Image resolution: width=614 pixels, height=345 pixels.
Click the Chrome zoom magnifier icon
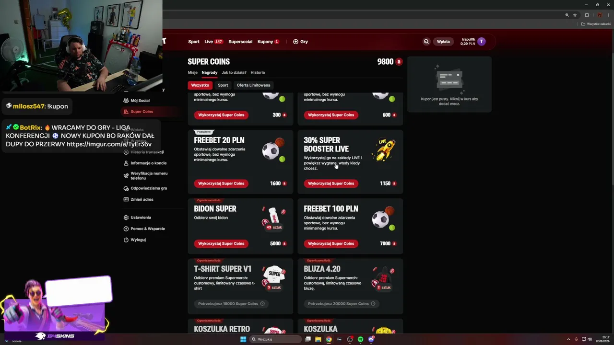click(567, 15)
